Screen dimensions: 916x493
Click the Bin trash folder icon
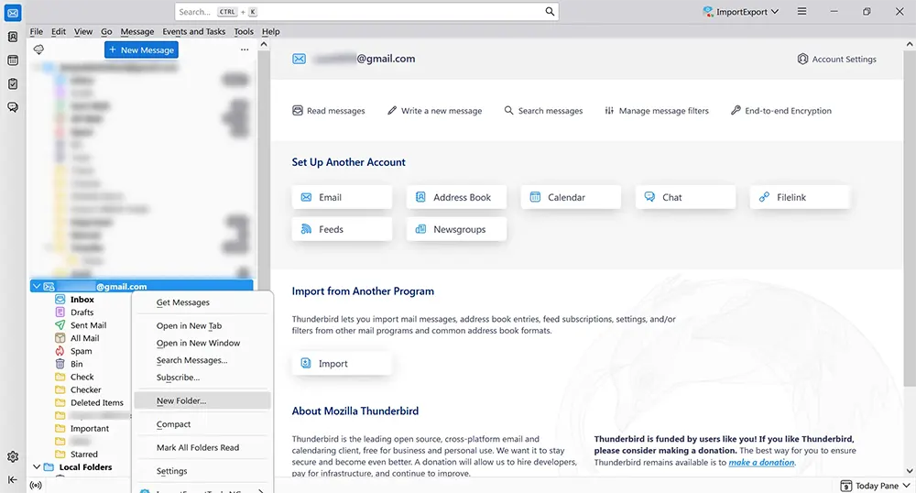(x=60, y=364)
